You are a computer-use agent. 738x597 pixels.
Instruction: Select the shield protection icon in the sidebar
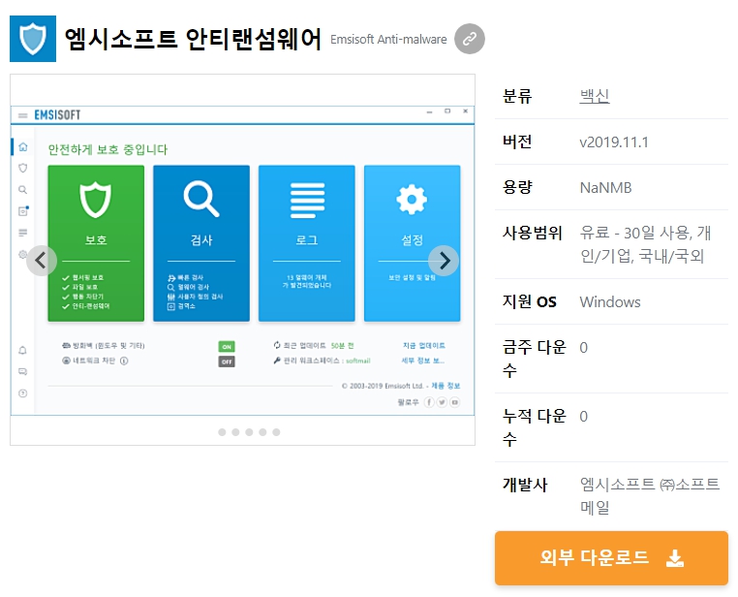[x=22, y=168]
